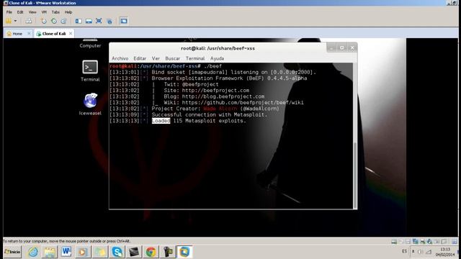Click the network signal tray icon
Screen dimensions: 461x259
click(429, 252)
